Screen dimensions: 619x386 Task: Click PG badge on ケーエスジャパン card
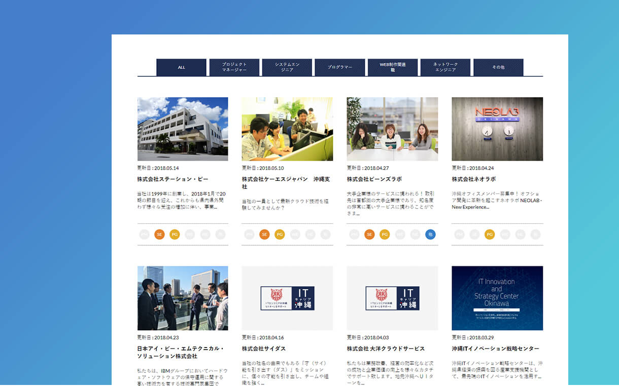(x=280, y=235)
